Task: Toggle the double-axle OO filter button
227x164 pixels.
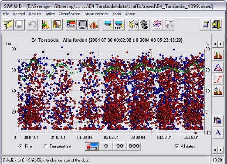Action: [x=120, y=146]
